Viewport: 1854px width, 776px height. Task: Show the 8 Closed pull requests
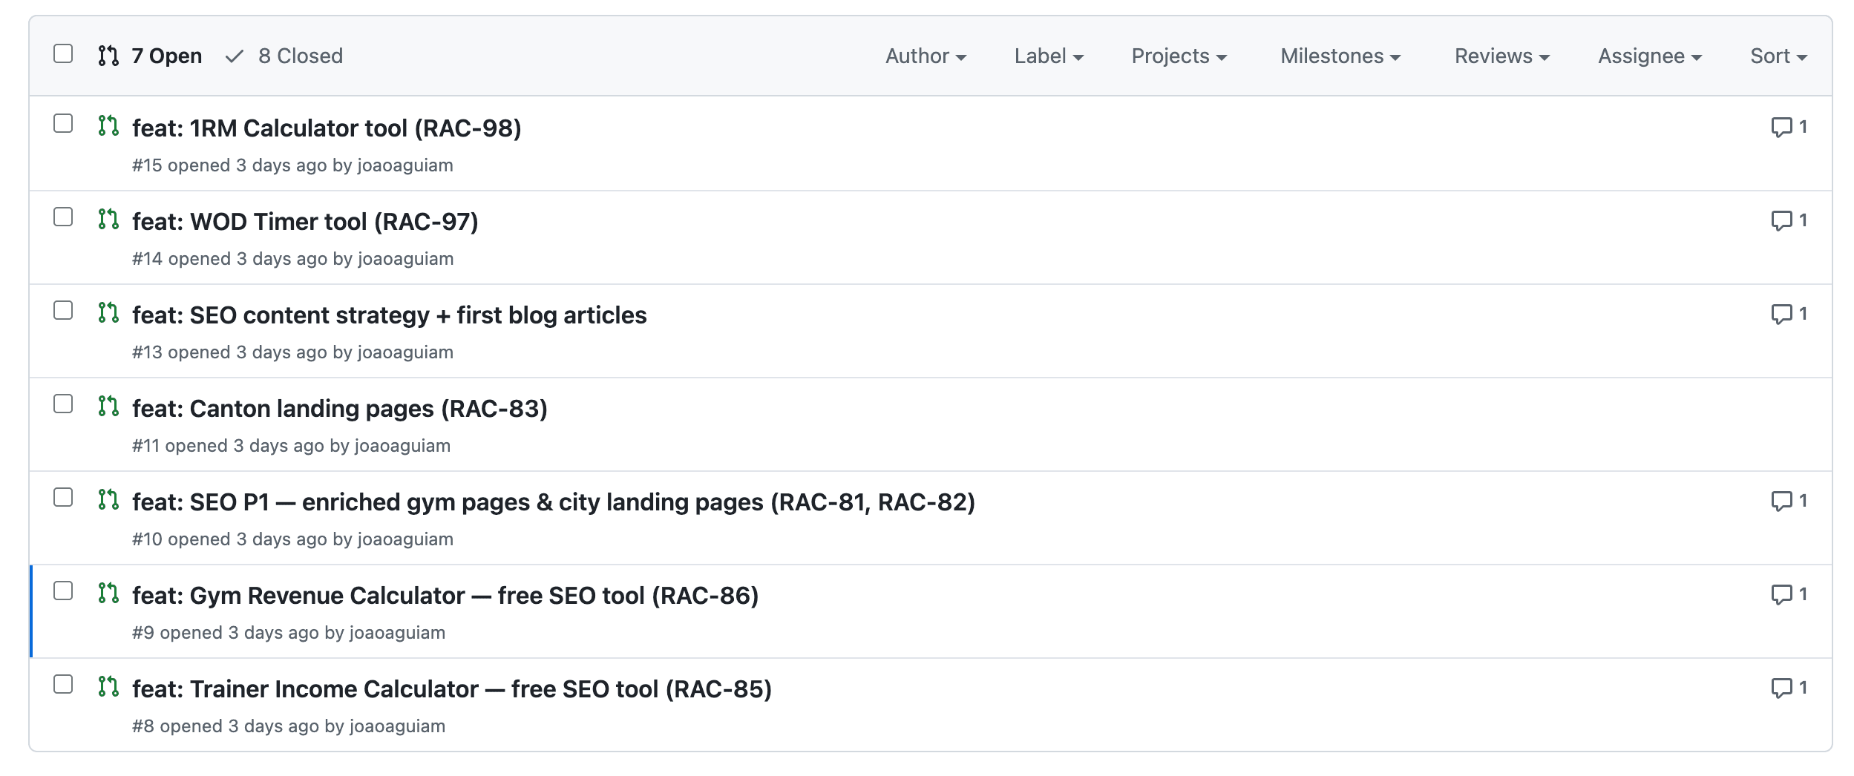pyautogui.click(x=284, y=56)
